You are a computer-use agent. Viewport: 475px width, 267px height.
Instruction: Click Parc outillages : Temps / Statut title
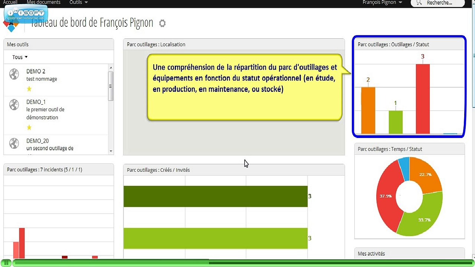click(x=390, y=149)
